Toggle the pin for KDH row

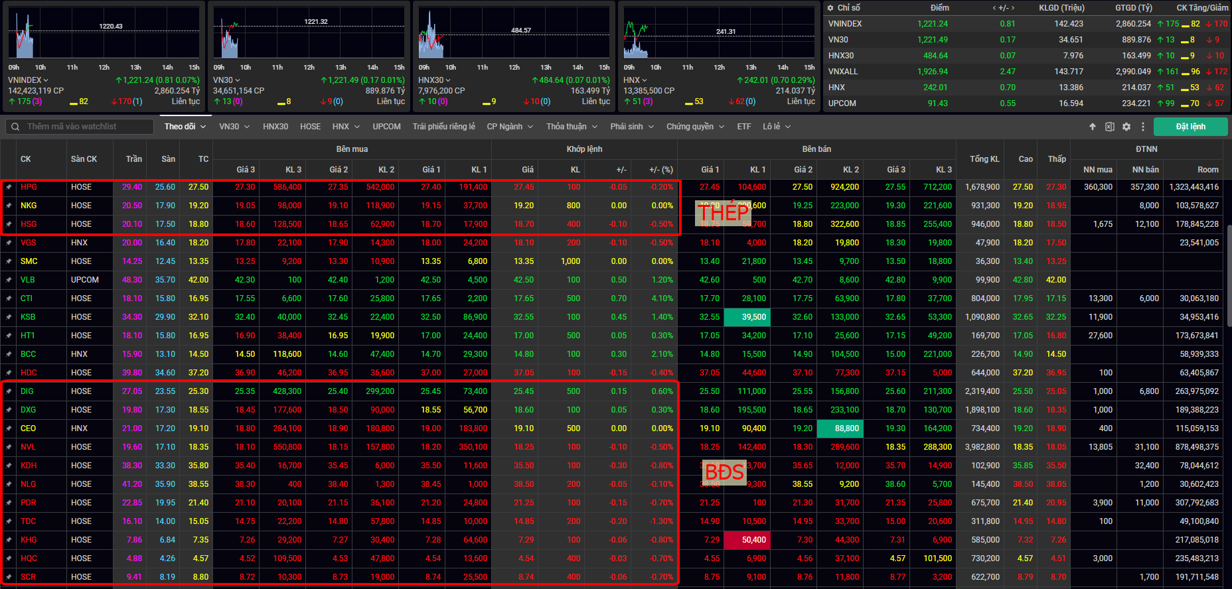pyautogui.click(x=9, y=466)
